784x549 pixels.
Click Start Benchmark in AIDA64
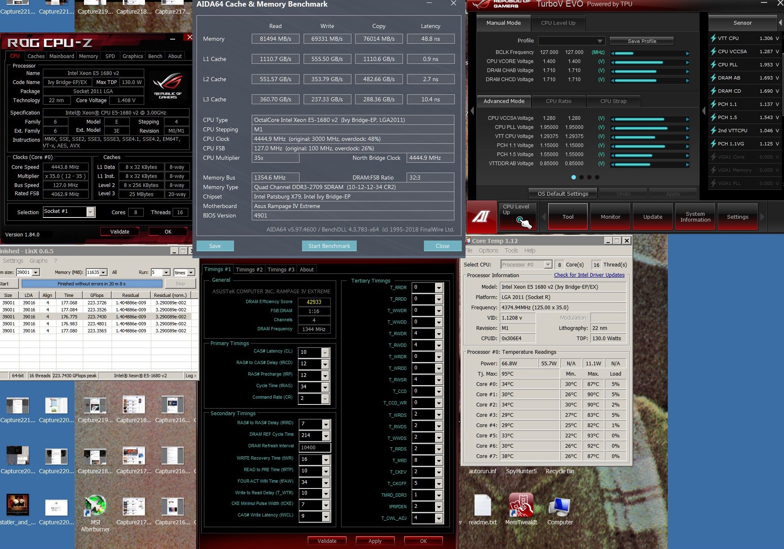pyautogui.click(x=329, y=246)
